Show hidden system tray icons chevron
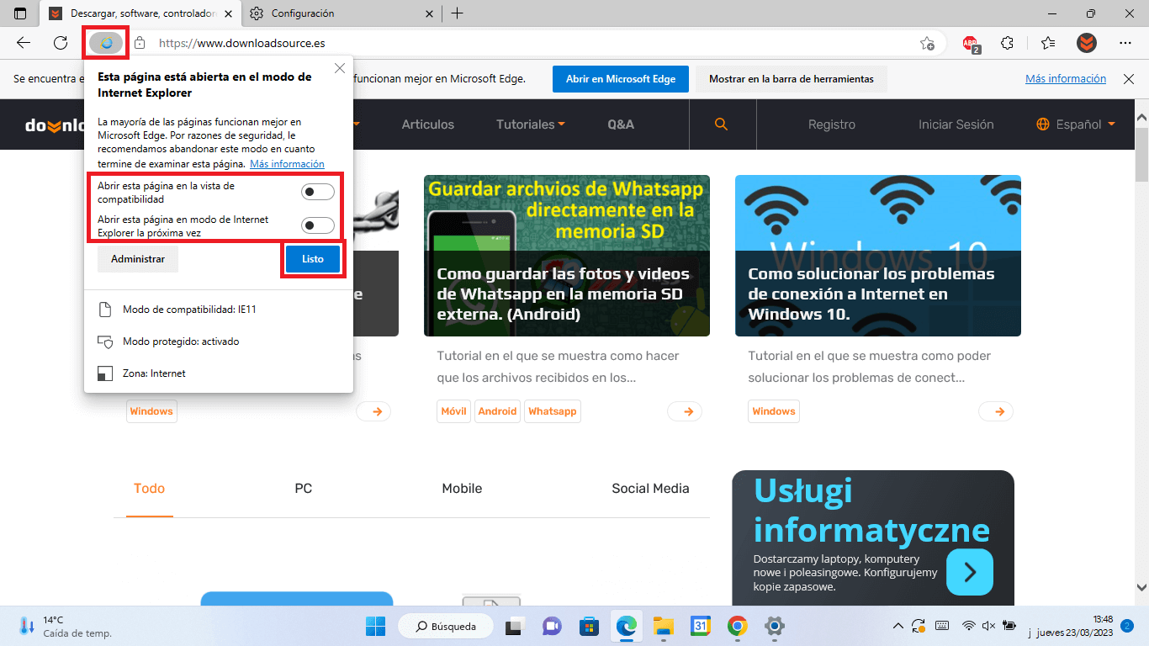The image size is (1149, 646). click(x=898, y=626)
